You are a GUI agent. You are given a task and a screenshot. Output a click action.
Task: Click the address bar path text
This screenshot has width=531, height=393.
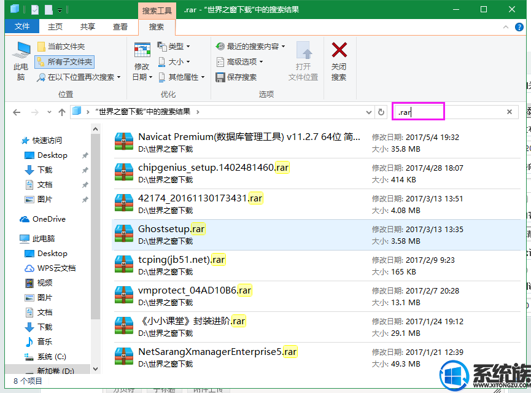[142, 112]
